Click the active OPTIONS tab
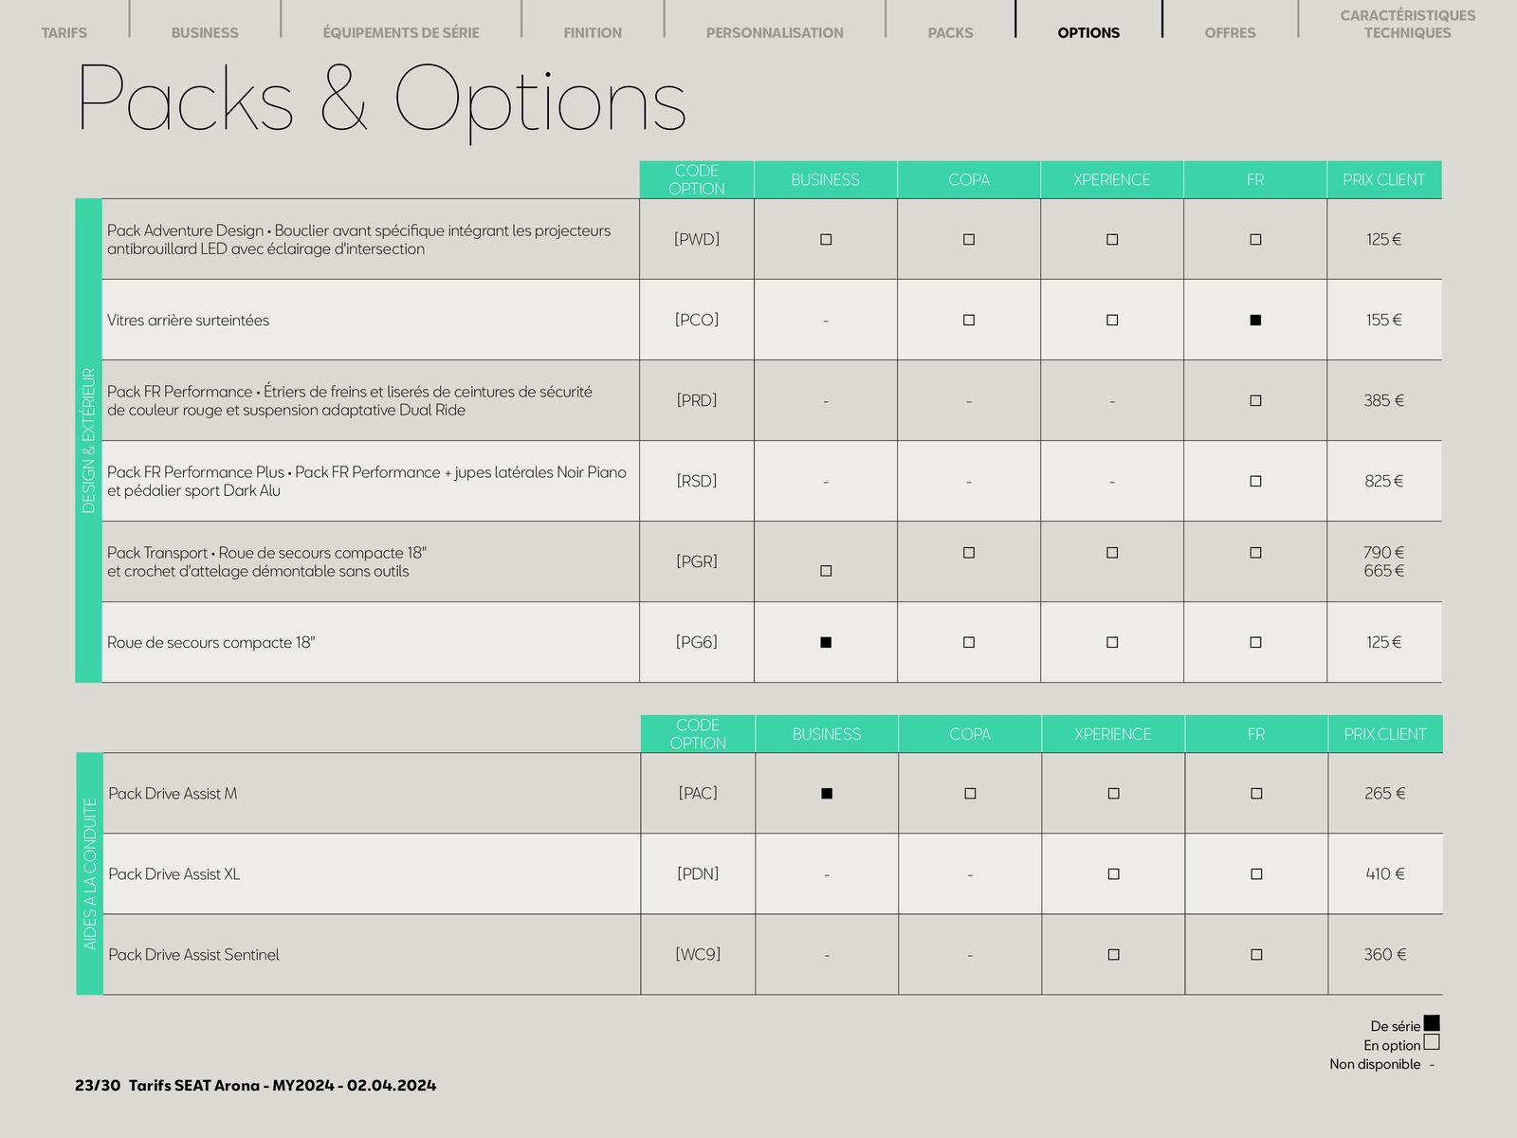 tap(1088, 32)
